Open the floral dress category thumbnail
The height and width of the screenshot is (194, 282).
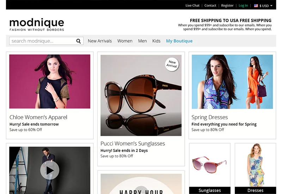pos(255,165)
